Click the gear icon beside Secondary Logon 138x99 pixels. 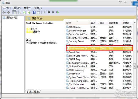pyautogui.click(x=67, y=31)
